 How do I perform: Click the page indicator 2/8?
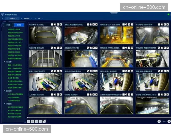tap(164, 122)
